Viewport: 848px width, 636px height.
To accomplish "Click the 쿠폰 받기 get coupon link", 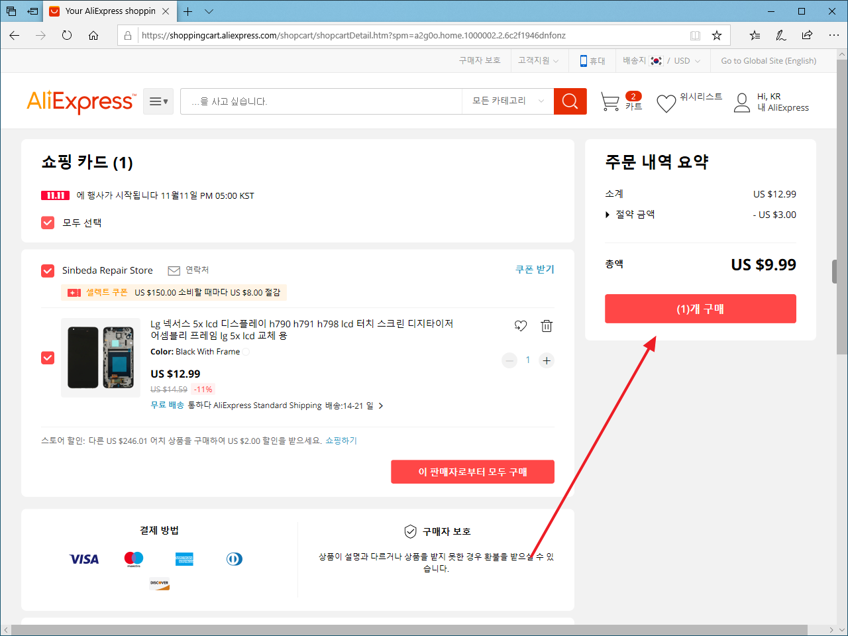I will pos(535,270).
